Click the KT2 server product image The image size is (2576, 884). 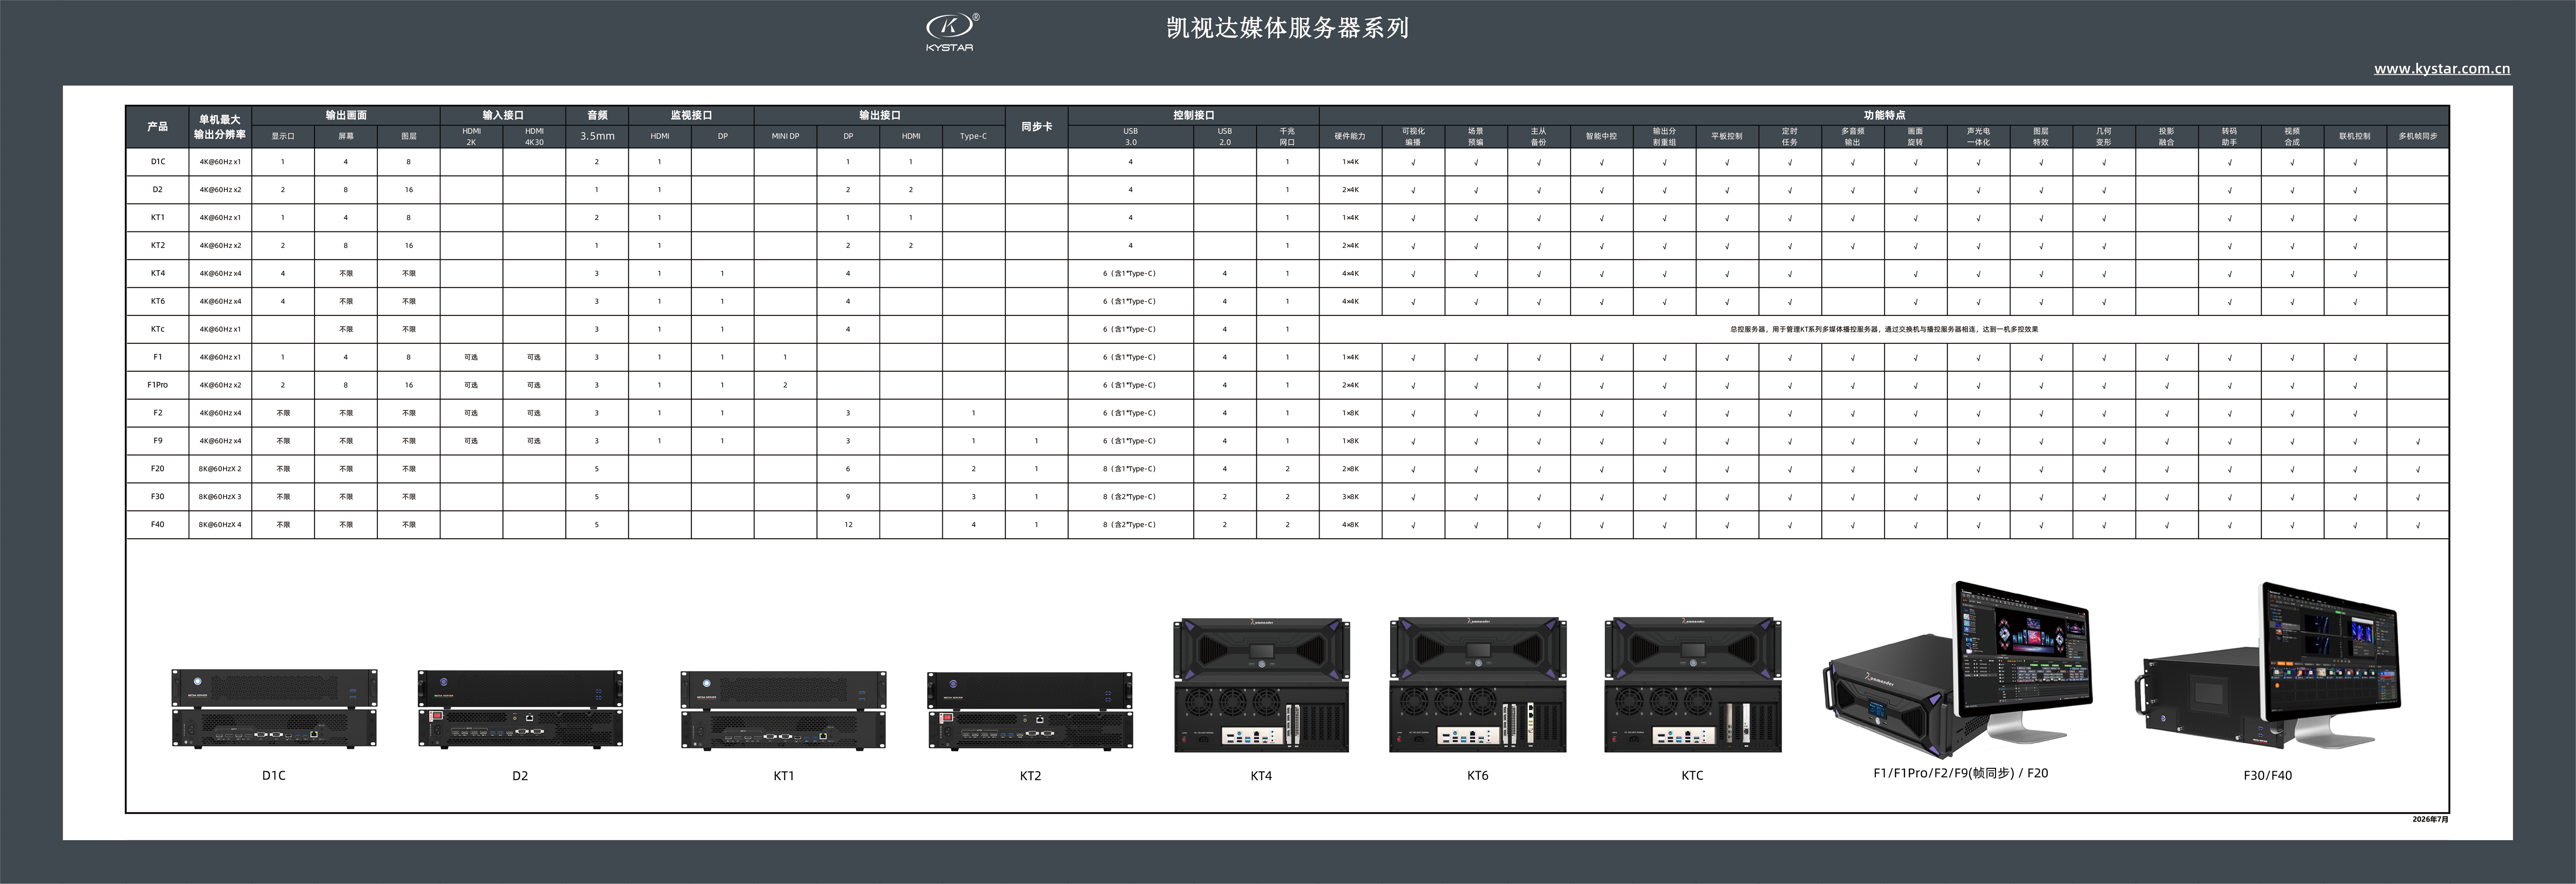pyautogui.click(x=1030, y=710)
